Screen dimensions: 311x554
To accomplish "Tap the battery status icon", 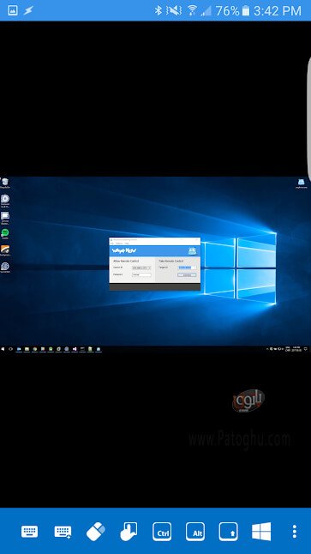I will coord(246,10).
